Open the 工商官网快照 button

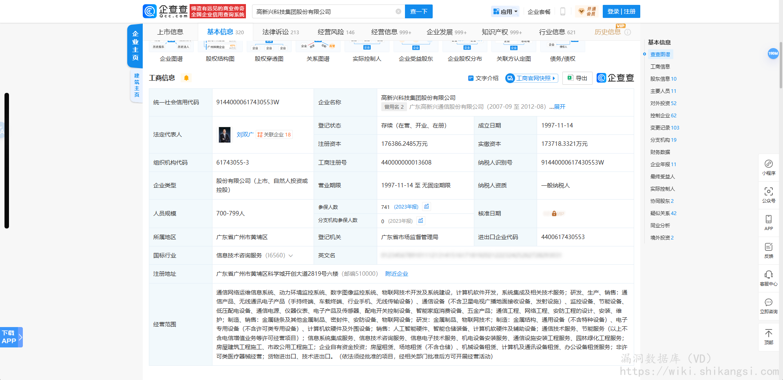[x=532, y=78]
